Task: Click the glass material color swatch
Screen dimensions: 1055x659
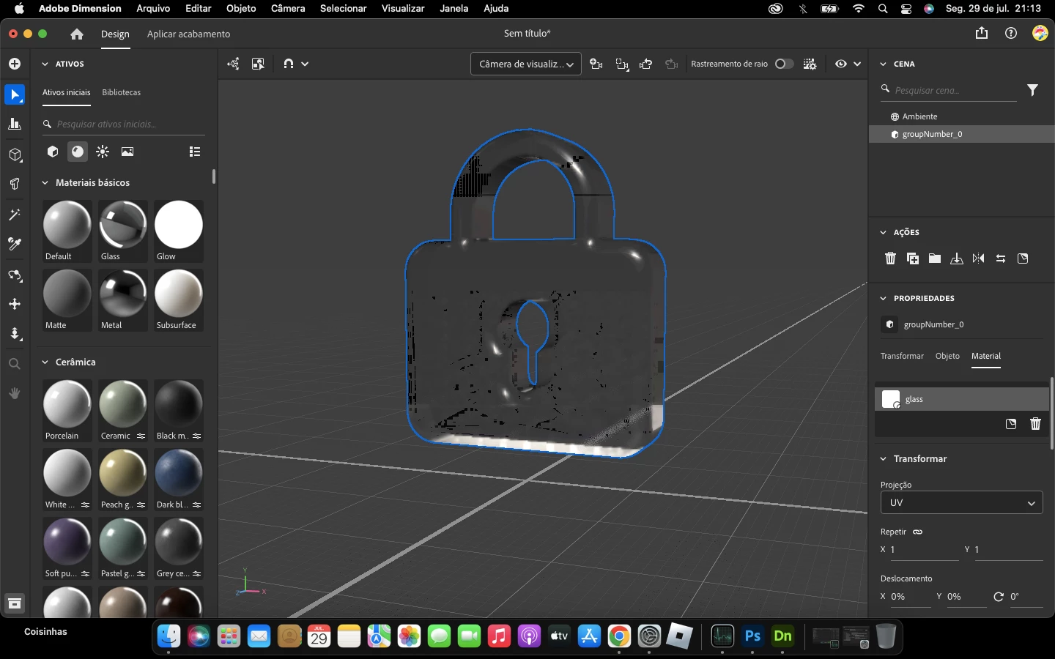Action: click(891, 399)
